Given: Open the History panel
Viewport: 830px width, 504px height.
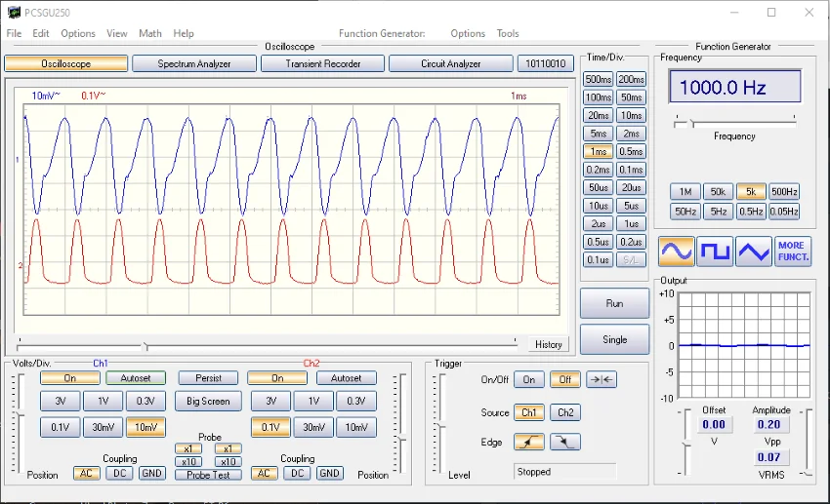Looking at the screenshot, I should tap(549, 344).
